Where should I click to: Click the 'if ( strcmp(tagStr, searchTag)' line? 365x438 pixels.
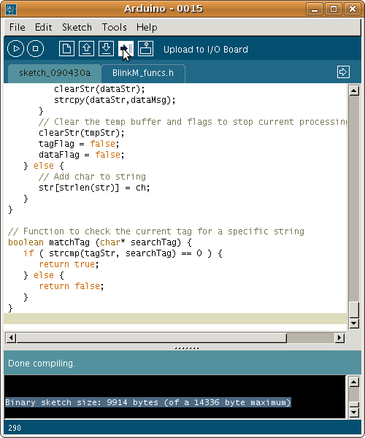click(x=123, y=253)
